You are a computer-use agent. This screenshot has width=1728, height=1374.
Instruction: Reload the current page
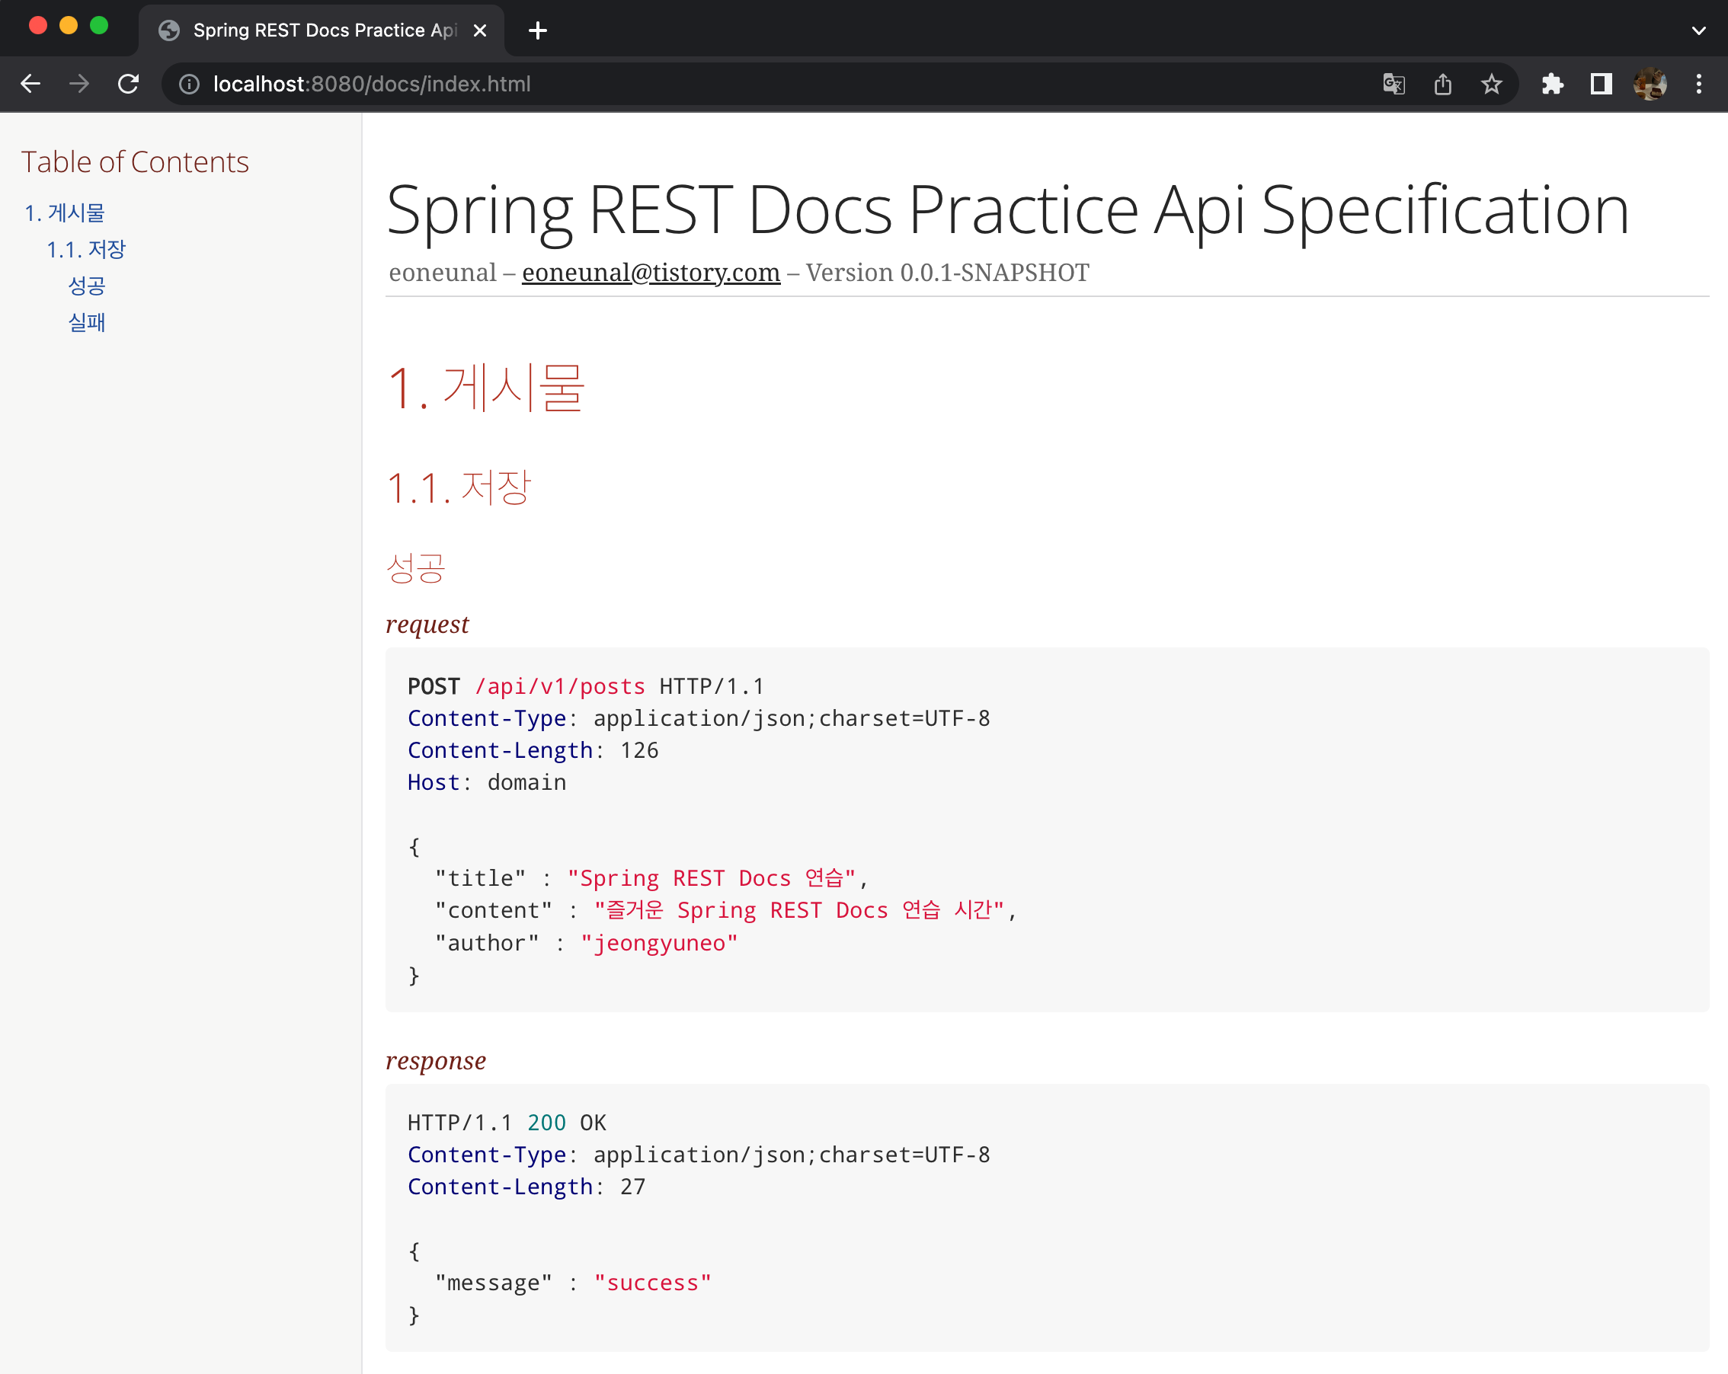128,84
